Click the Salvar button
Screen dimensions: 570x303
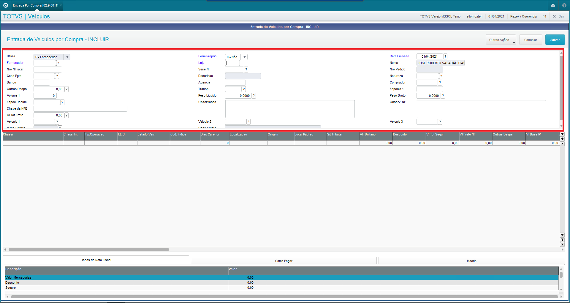[555, 40]
